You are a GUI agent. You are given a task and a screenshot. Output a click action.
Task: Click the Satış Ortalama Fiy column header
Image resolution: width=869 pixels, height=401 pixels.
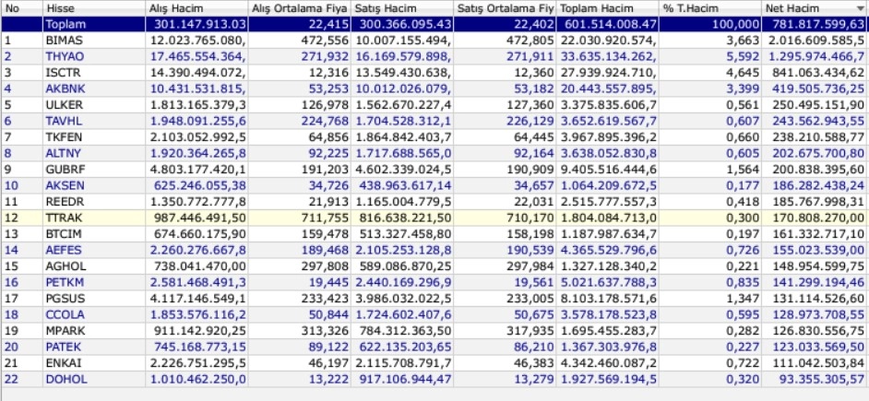(x=505, y=8)
